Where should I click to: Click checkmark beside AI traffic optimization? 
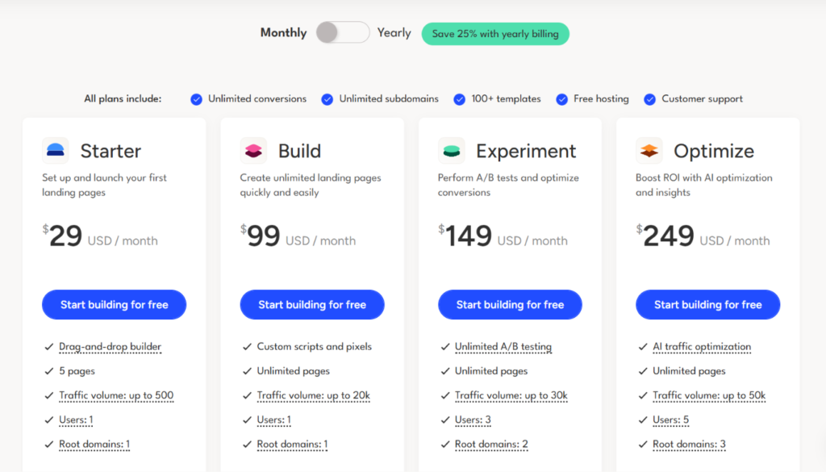pos(643,347)
